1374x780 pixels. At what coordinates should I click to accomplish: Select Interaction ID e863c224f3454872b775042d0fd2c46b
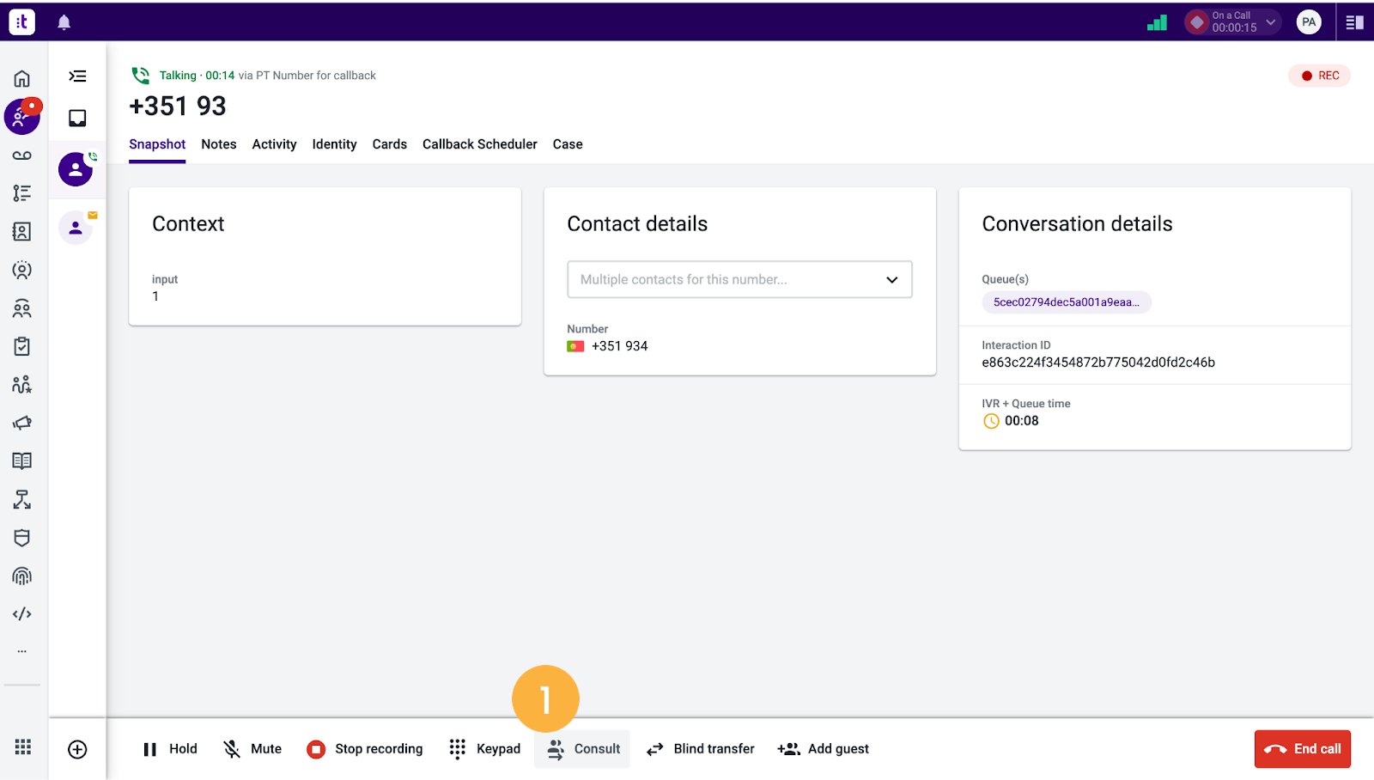tap(1098, 363)
